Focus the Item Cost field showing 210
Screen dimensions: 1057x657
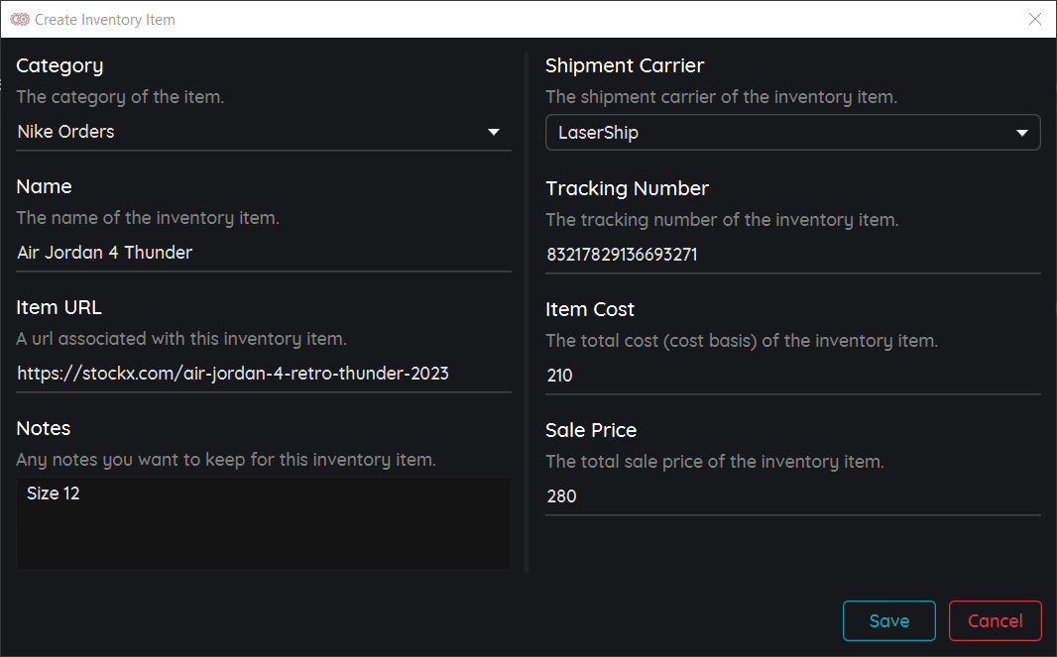tap(791, 376)
